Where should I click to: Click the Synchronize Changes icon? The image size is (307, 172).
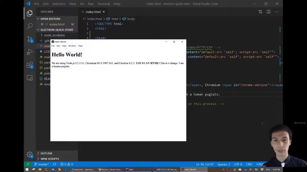pyautogui.click(x=54, y=164)
